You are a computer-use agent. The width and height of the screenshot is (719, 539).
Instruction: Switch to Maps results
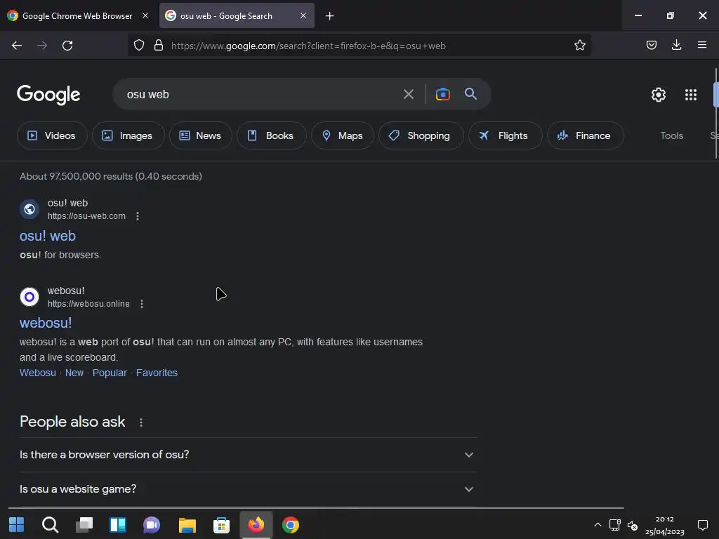pos(343,135)
